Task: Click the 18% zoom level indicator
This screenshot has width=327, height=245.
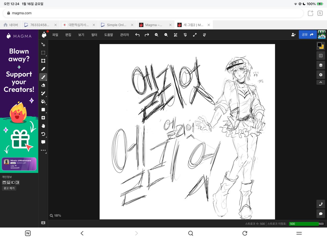Action: 55,216
